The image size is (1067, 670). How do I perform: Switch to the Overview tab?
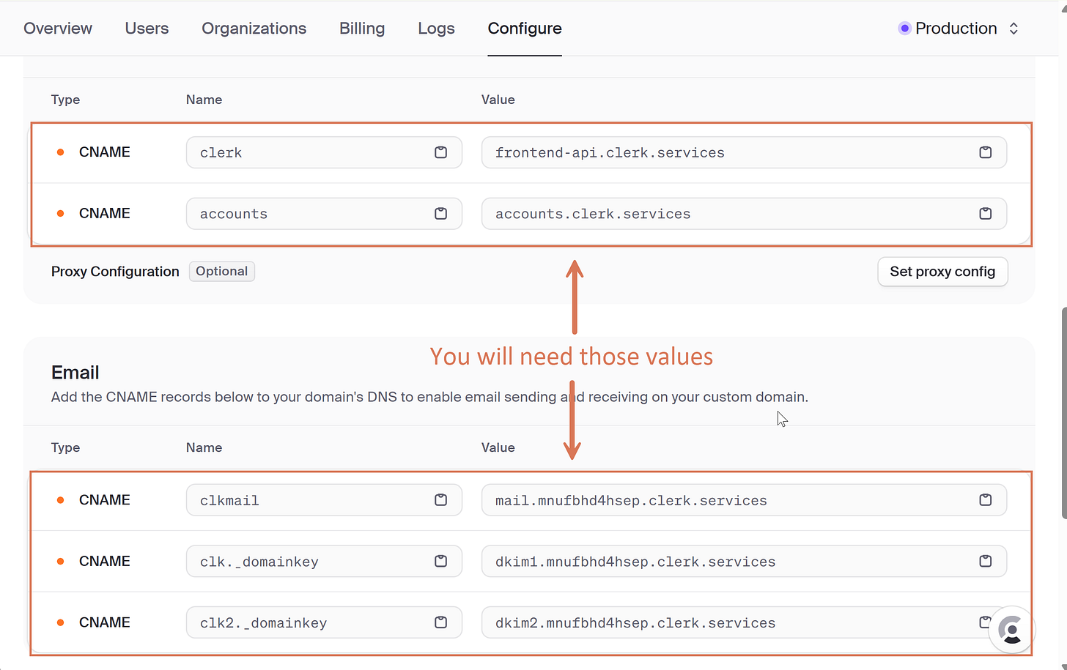point(58,29)
